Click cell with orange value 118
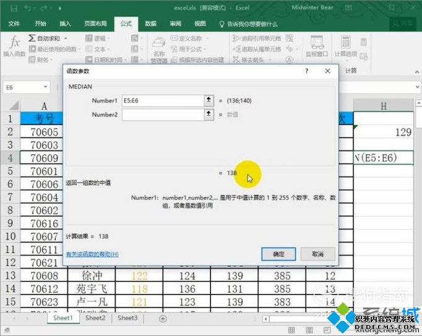422x336 pixels. coord(139,288)
